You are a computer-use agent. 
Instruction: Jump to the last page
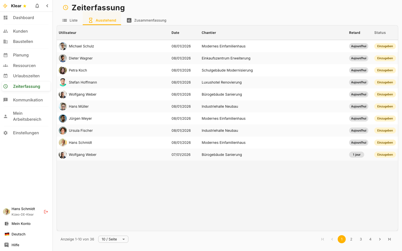tap(389, 239)
